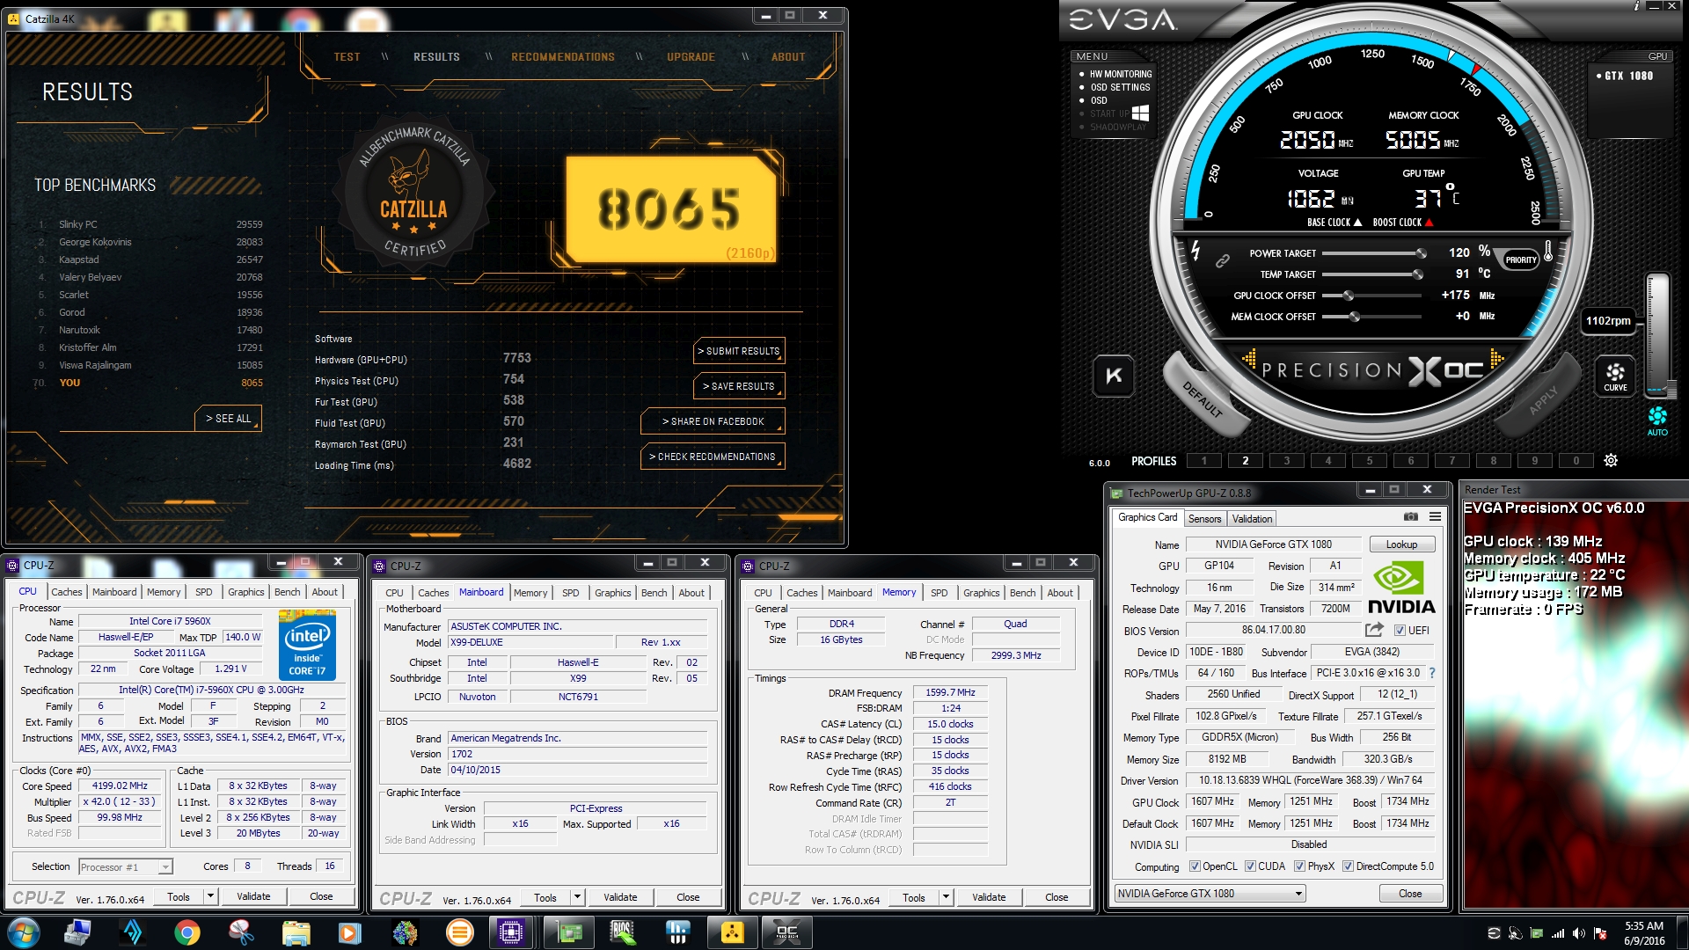Switch to Precision X OC taskbar icon
This screenshot has height=950, width=1689.
pyautogui.click(x=786, y=932)
